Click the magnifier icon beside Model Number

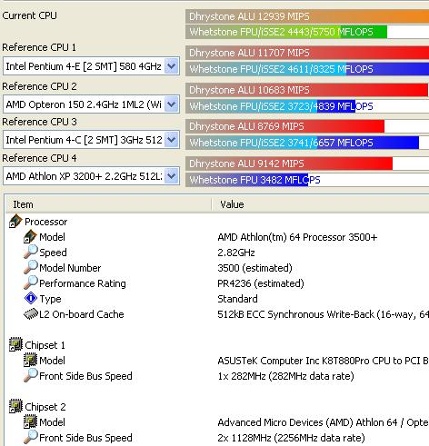pyautogui.click(x=31, y=267)
